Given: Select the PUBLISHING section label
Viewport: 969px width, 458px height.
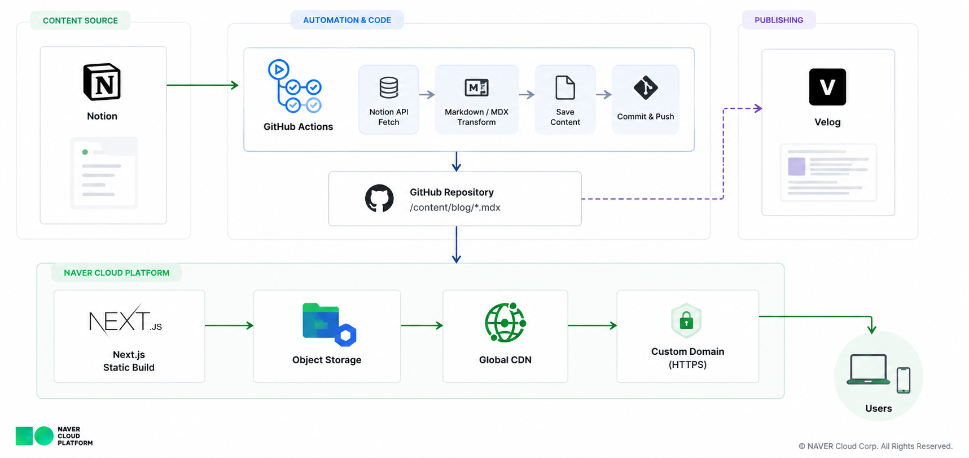Looking at the screenshot, I should (779, 20).
